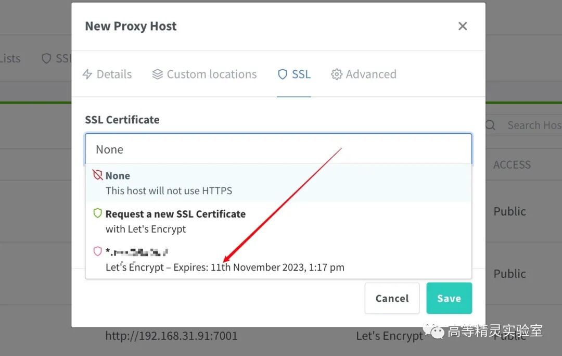Click the crossed-out red shield icon
Screen dimensions: 562x356
[x=97, y=175]
